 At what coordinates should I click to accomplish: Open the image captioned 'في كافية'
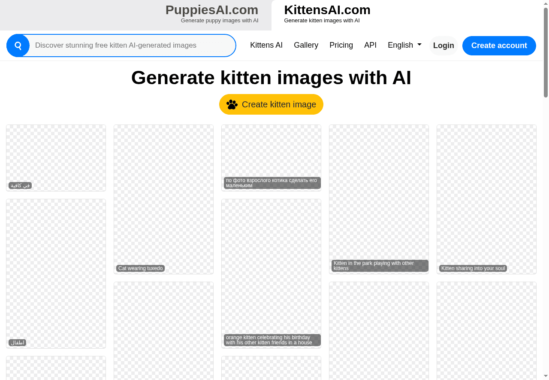coord(56,158)
